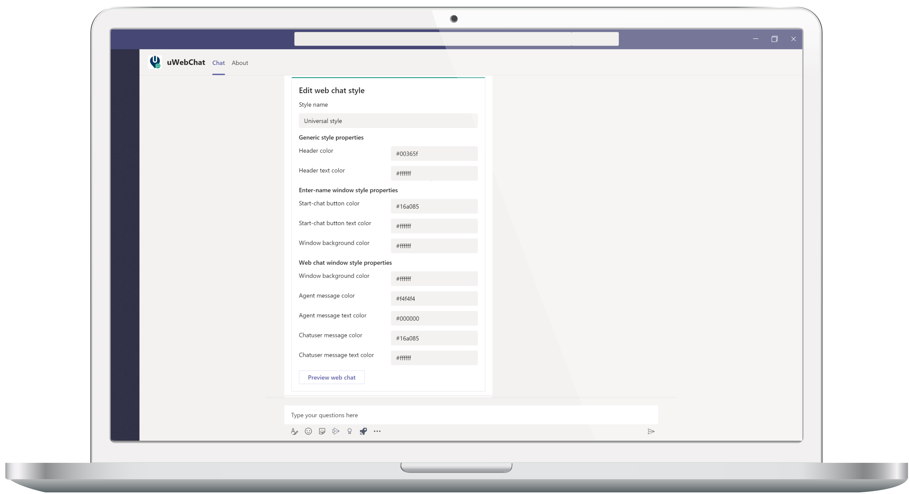Click the uWebChat logo icon
910x494 pixels.
155,62
